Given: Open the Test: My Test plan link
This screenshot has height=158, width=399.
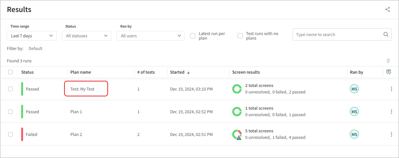Looking at the screenshot, I should tap(82, 89).
